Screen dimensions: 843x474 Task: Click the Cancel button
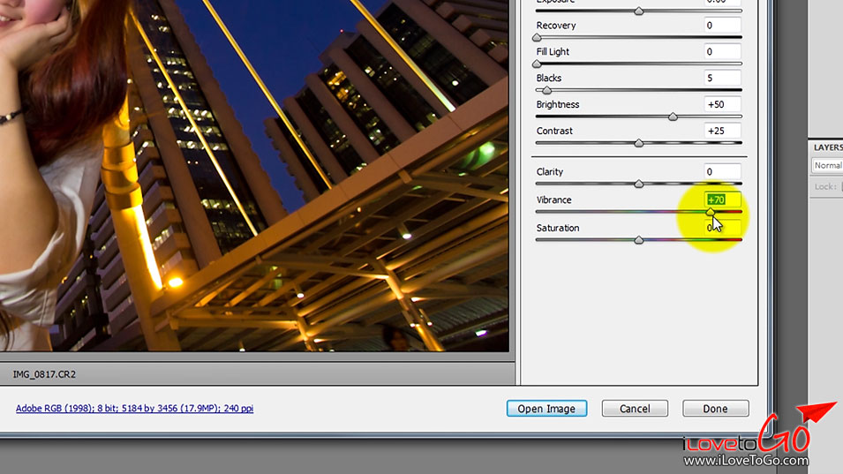[x=635, y=409]
